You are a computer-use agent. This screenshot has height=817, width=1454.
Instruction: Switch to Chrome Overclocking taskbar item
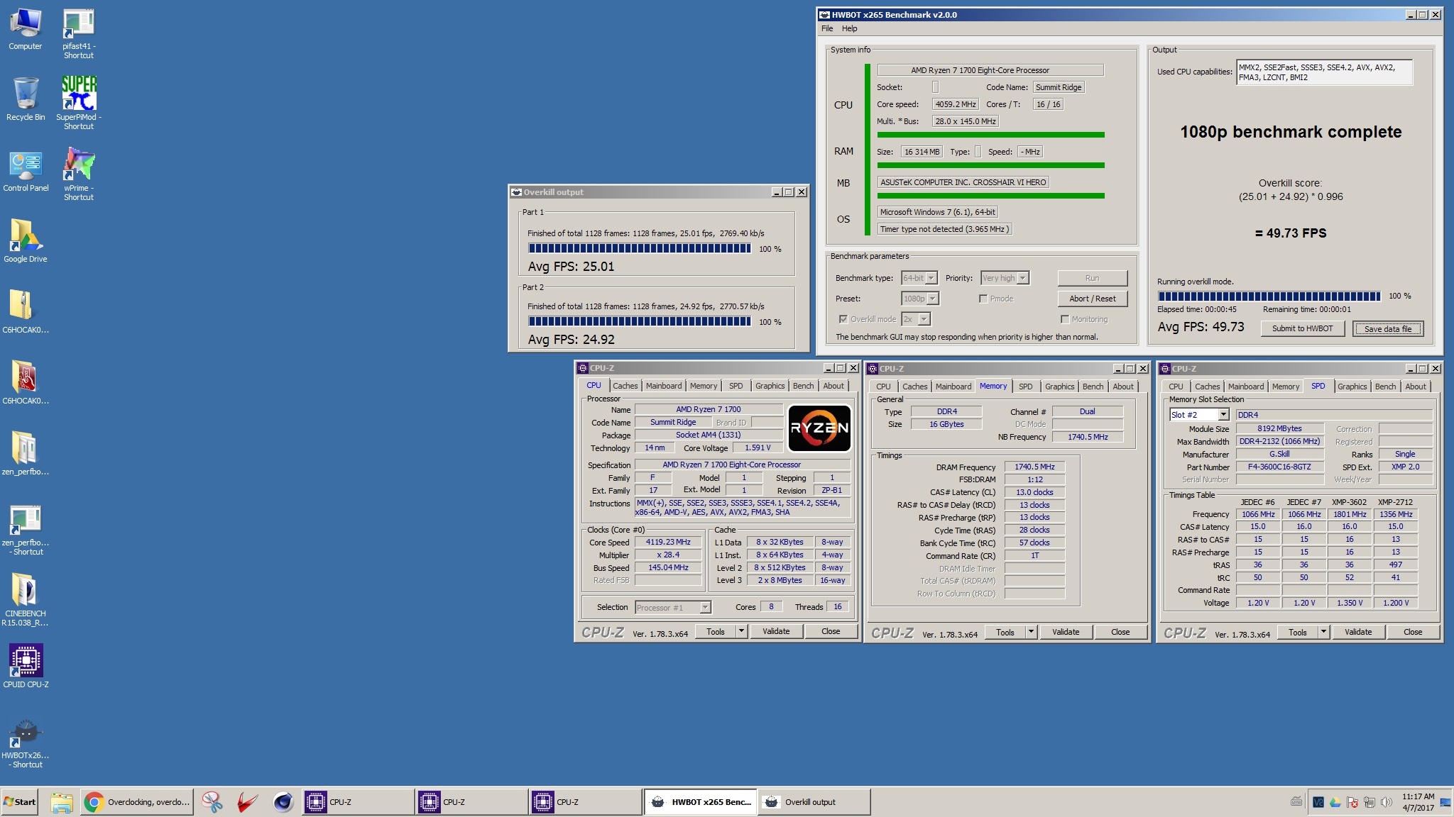click(x=137, y=802)
